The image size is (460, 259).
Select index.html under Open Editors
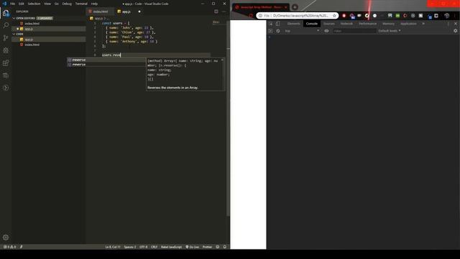pyautogui.click(x=48, y=24)
